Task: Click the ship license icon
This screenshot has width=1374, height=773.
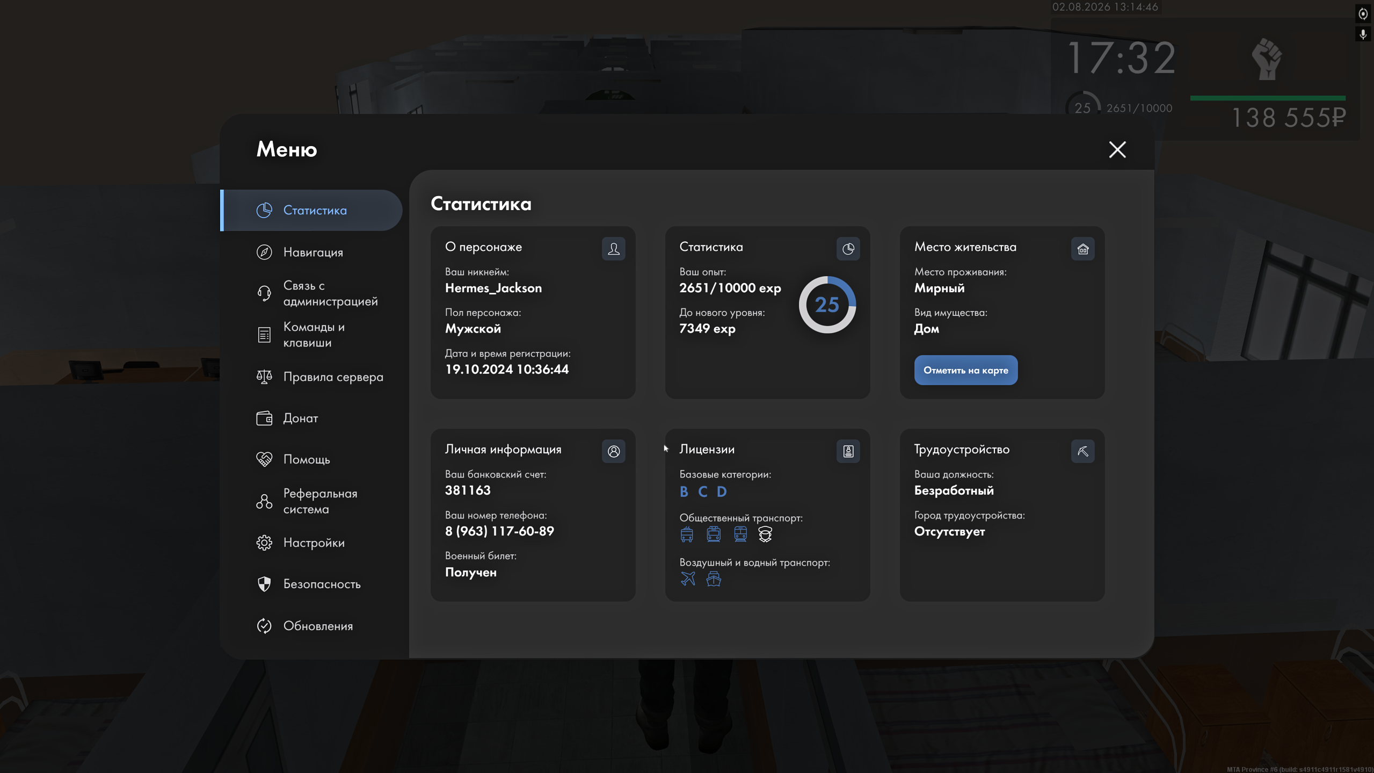Action: coord(714,579)
